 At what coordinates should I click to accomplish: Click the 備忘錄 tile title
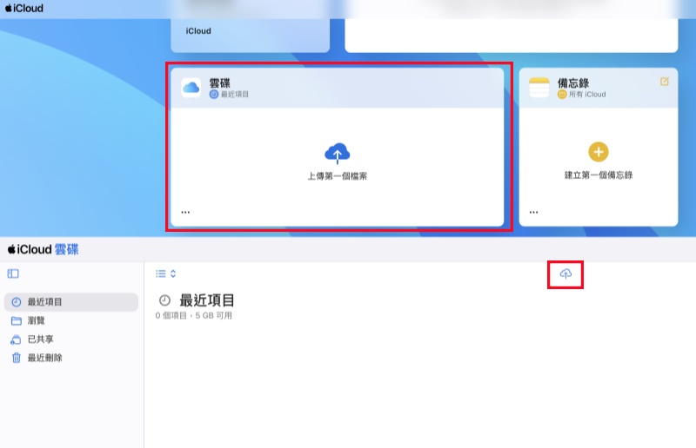[x=573, y=82]
